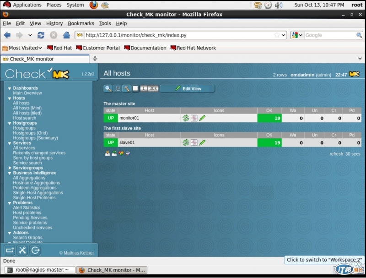Click the MK logo icon in top right header

pos(354,74)
